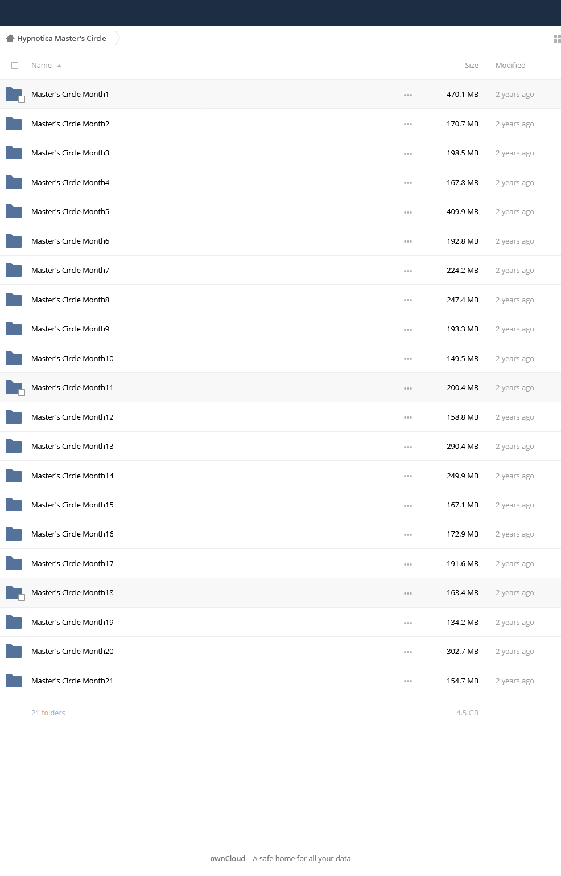Open three-dot actions for Master's Circle Month21
Screen dimensions: 561x876
(x=408, y=681)
